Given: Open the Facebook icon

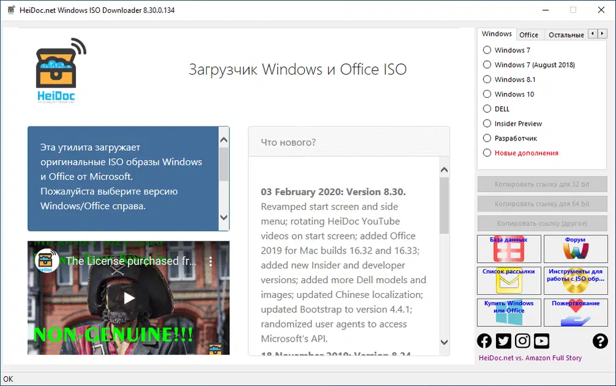Looking at the screenshot, I should 484,341.
